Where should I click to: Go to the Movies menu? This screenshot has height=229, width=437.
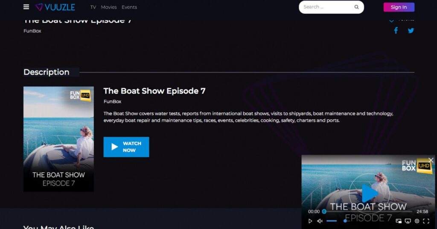108,7
